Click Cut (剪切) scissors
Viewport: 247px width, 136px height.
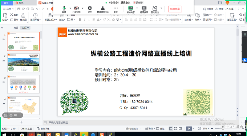pyautogui.click(x=14, y=15)
